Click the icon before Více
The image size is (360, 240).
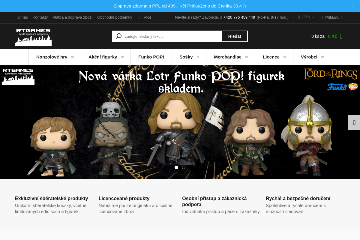pos(139,17)
